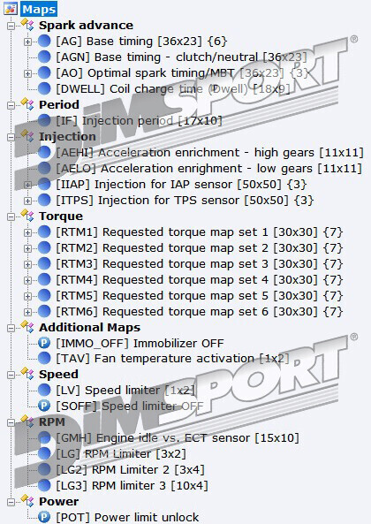Select [TAV] Fan temperature activation text
The height and width of the screenshot is (524, 371).
point(172,359)
